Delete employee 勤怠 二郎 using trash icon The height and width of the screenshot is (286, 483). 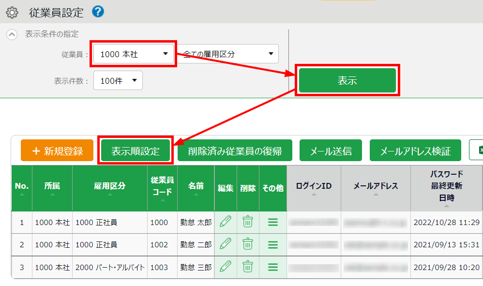(248, 244)
